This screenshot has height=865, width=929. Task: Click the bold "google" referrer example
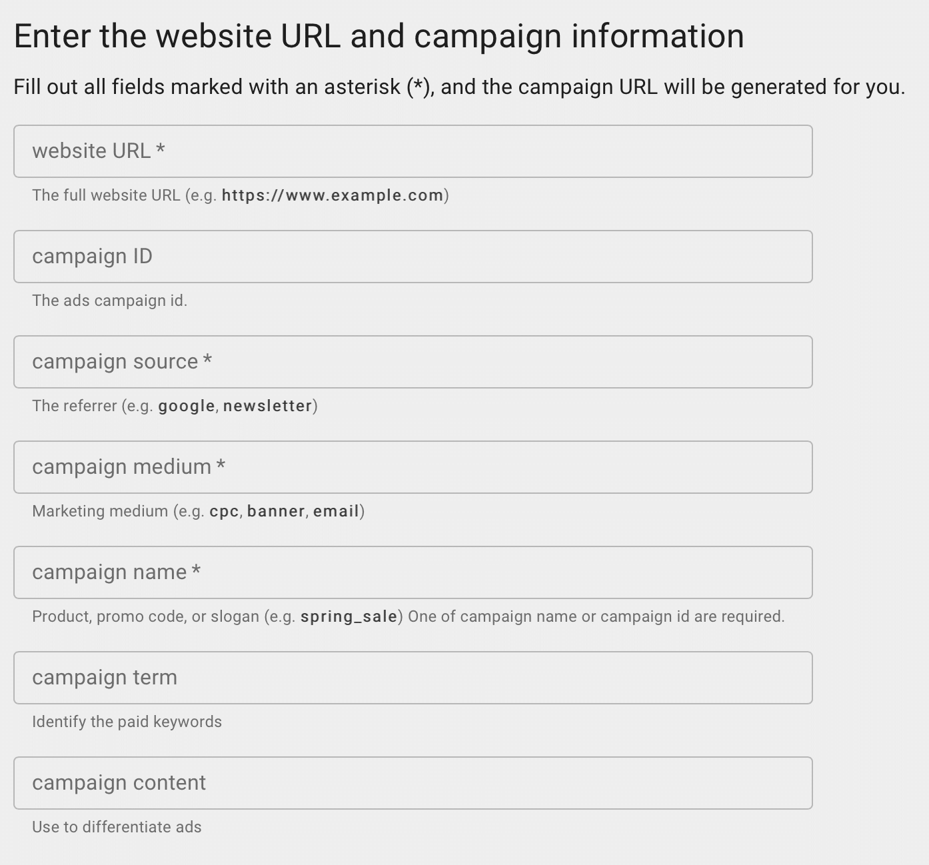pyautogui.click(x=187, y=406)
